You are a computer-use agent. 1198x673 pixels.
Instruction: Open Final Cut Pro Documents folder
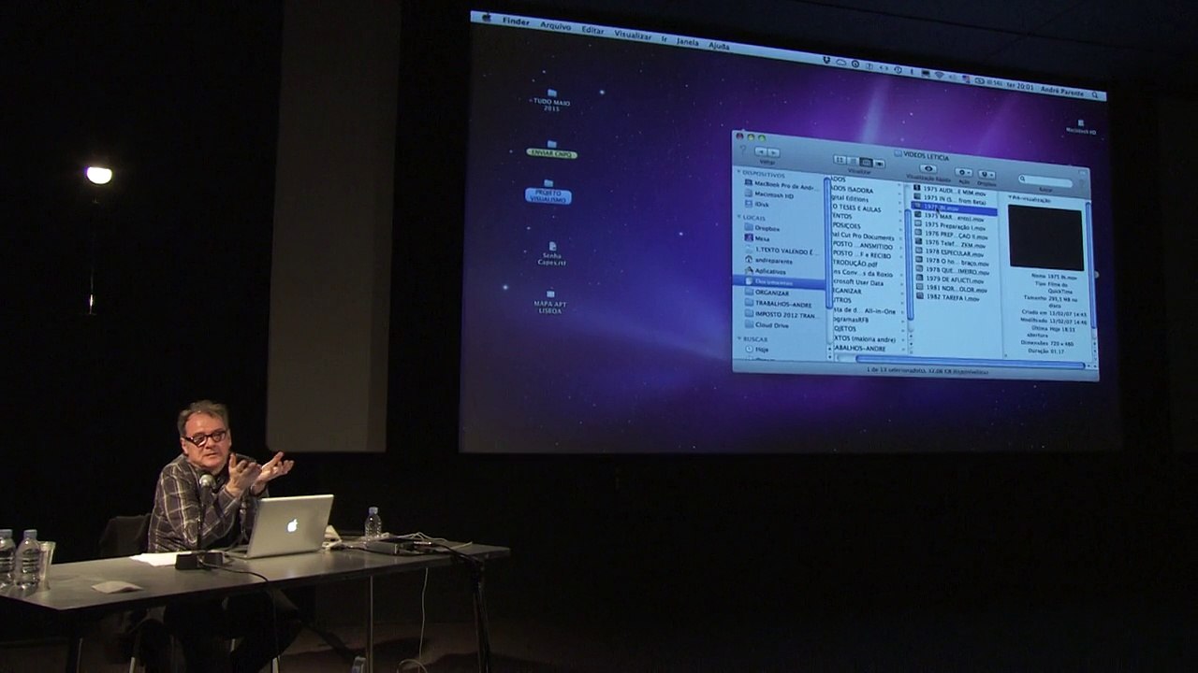863,236
